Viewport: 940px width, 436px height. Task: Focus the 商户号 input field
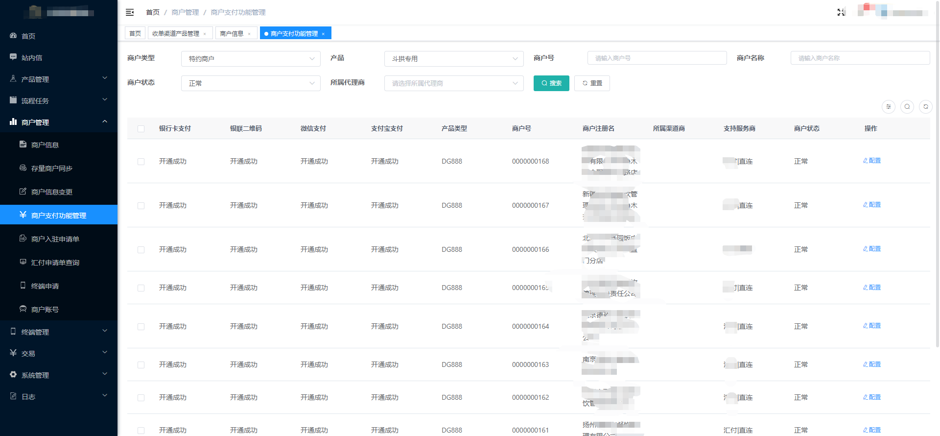(657, 58)
